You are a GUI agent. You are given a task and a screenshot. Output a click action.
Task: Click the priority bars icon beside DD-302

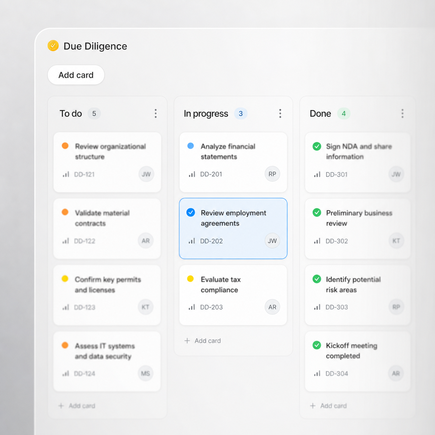pyautogui.click(x=317, y=241)
